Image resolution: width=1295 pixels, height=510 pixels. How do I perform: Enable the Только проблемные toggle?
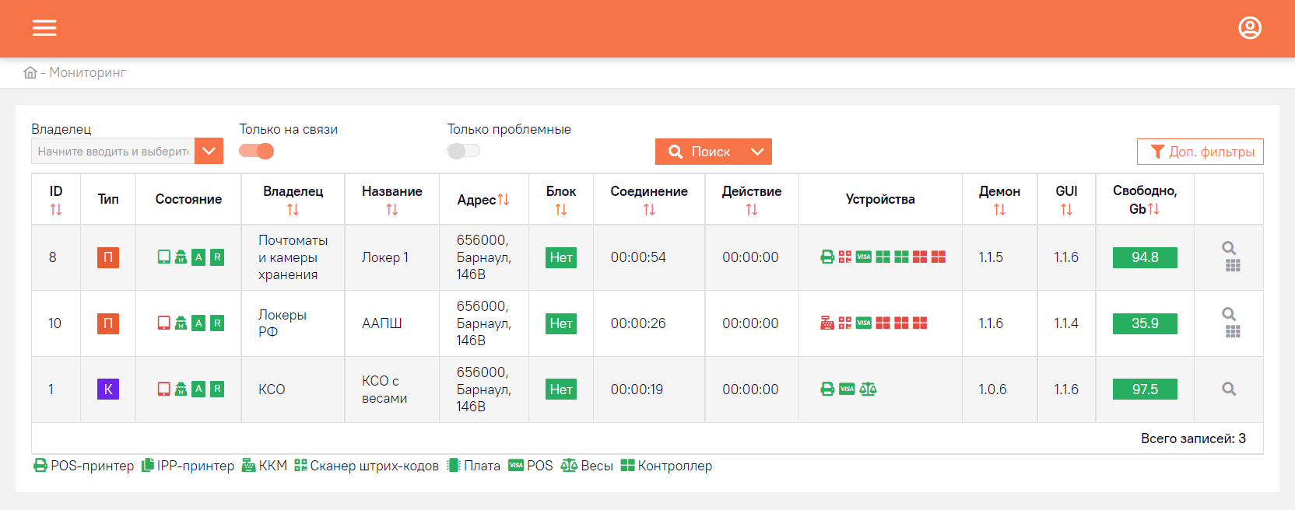coord(464,151)
